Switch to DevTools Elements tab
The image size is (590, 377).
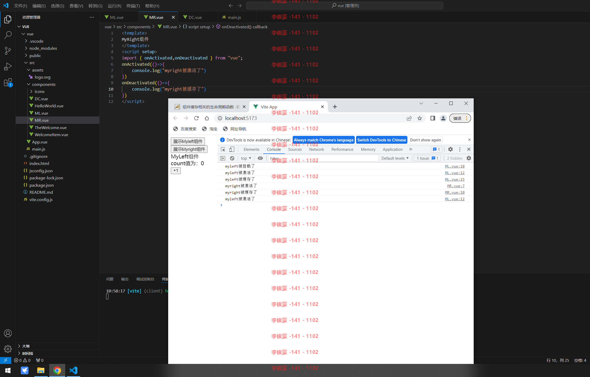pyautogui.click(x=252, y=149)
